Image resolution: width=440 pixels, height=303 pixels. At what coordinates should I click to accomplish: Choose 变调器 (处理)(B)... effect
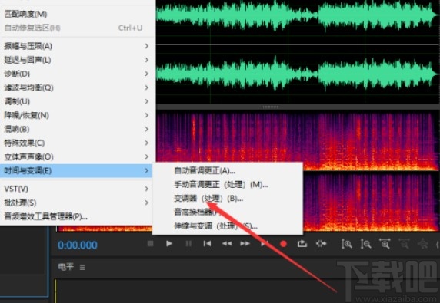[228, 199]
